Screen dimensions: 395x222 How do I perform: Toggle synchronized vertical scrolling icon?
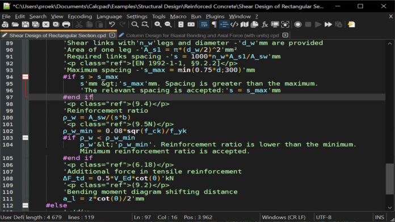[181, 24]
